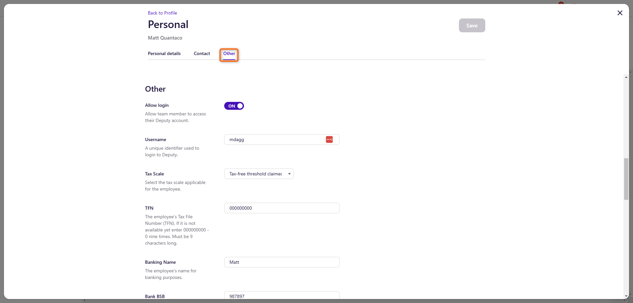Click the scrollbar down arrow
633x303 pixels.
click(626, 296)
